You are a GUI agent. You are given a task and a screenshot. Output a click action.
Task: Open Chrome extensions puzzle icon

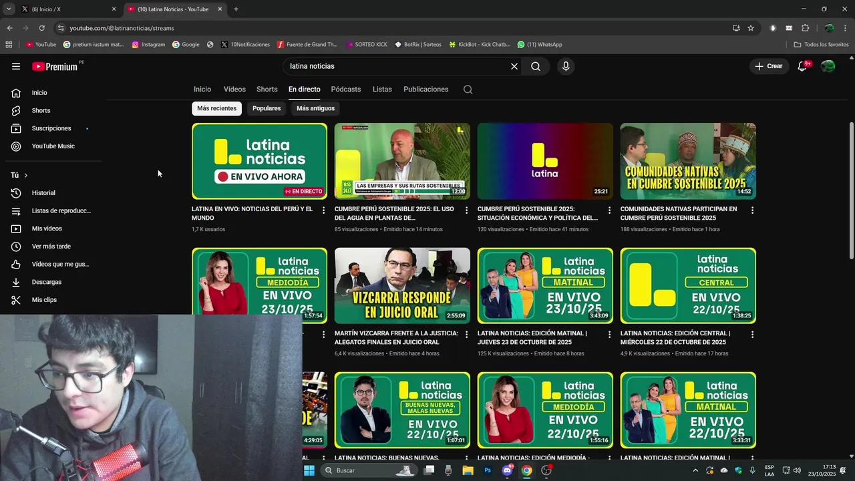[x=805, y=28]
